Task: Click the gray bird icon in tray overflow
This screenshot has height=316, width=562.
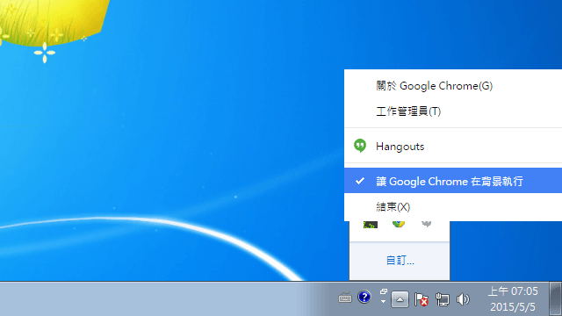Action: (x=426, y=225)
